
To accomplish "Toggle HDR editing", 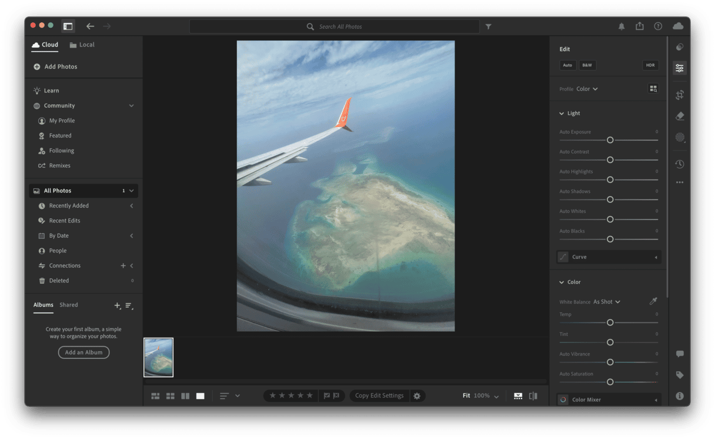I will [x=650, y=65].
